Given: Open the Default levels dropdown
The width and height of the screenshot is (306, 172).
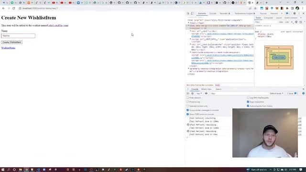Looking at the screenshot, I should [276, 94].
